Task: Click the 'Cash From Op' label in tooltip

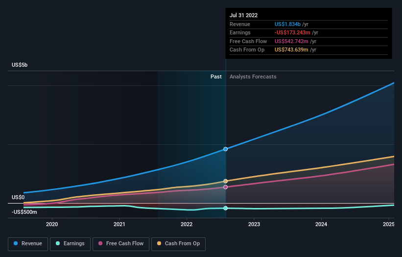Action: (x=247, y=50)
